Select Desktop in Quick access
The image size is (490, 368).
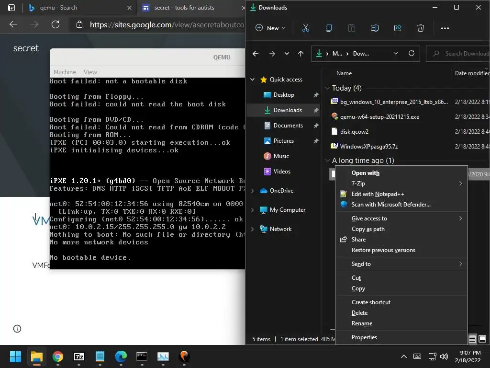click(284, 95)
